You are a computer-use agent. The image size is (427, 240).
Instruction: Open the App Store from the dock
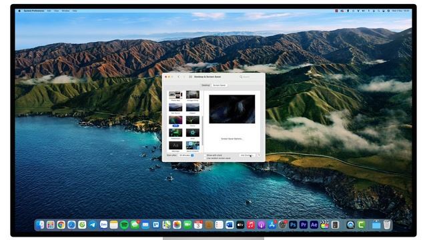point(272,225)
